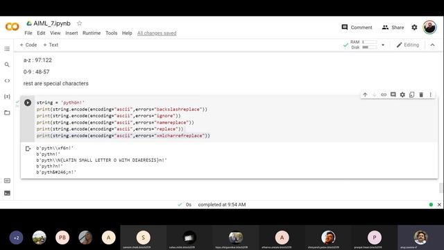Image resolution: width=444 pixels, height=250 pixels.
Task: Open the code snippets sidebar
Action: [7, 81]
